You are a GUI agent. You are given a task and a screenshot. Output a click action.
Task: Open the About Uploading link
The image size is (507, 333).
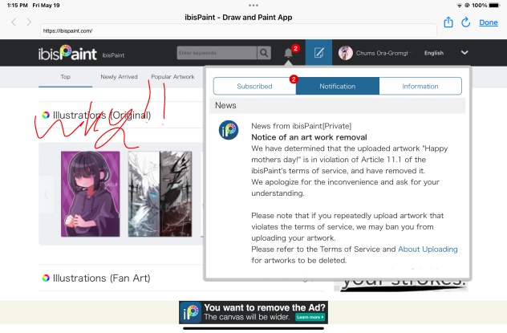(428, 250)
